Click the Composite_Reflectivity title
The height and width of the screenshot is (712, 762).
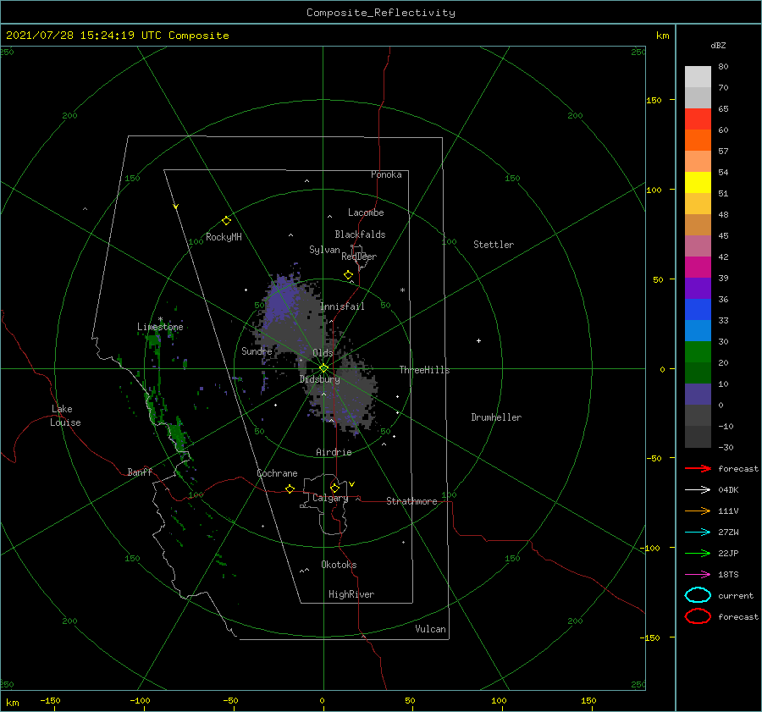[381, 13]
